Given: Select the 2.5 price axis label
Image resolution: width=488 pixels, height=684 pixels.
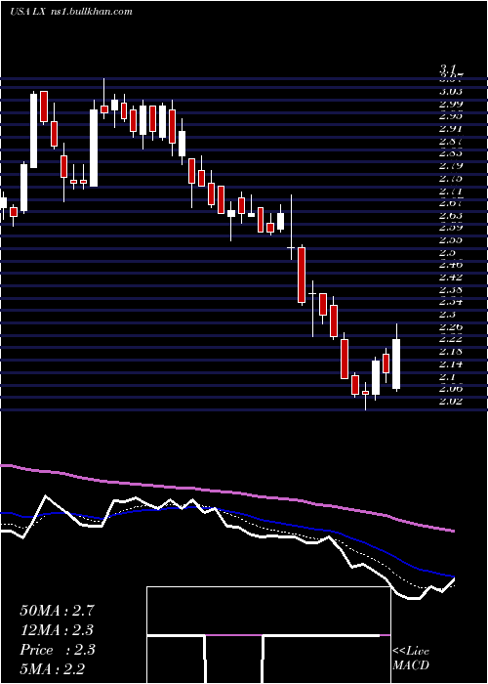Looking at the screenshot, I should (447, 252).
